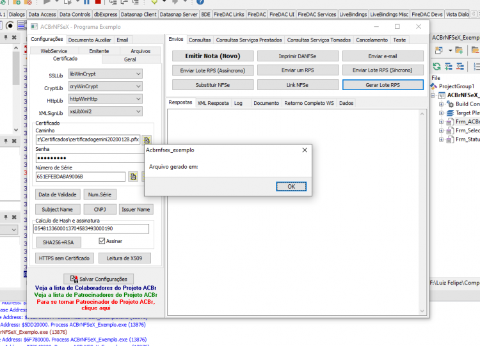Toggle the Assinar checkbox
Viewport: 480px width, 346px height.
102,240
